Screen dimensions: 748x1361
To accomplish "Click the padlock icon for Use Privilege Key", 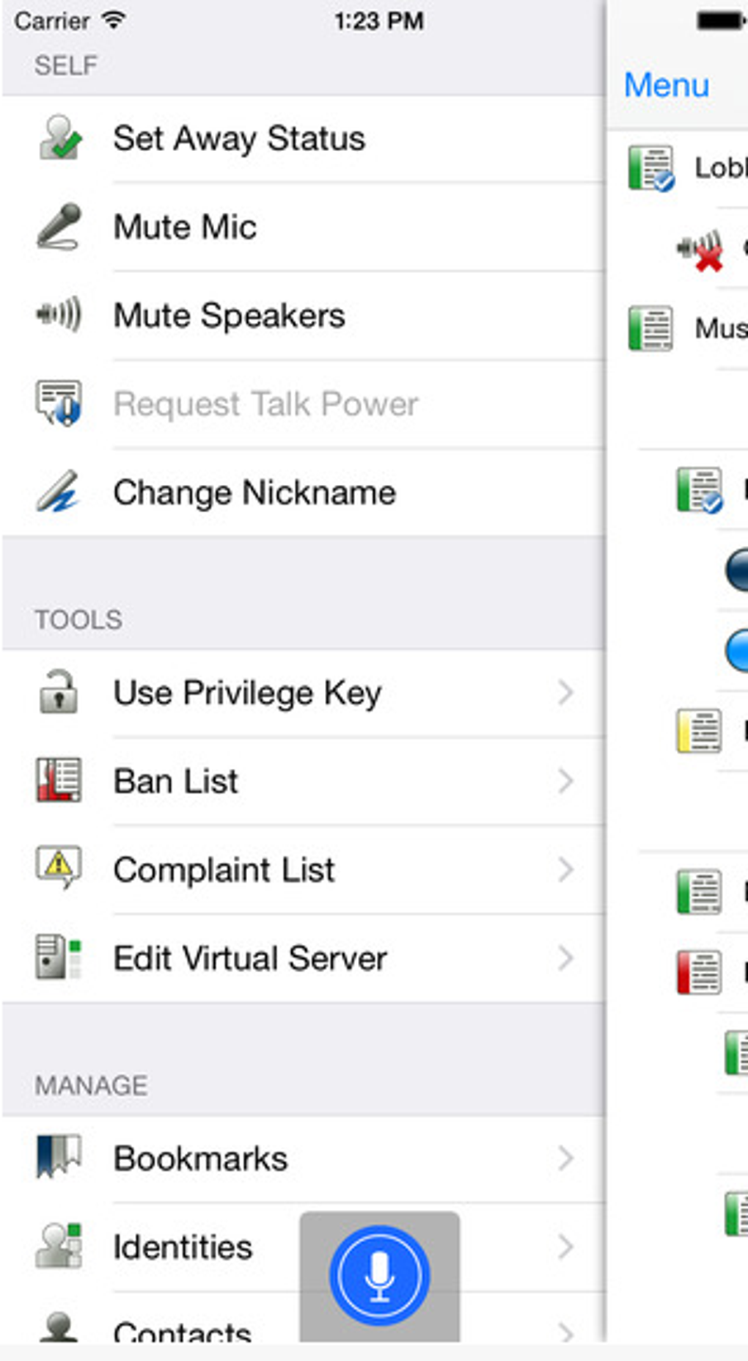I will [x=58, y=692].
